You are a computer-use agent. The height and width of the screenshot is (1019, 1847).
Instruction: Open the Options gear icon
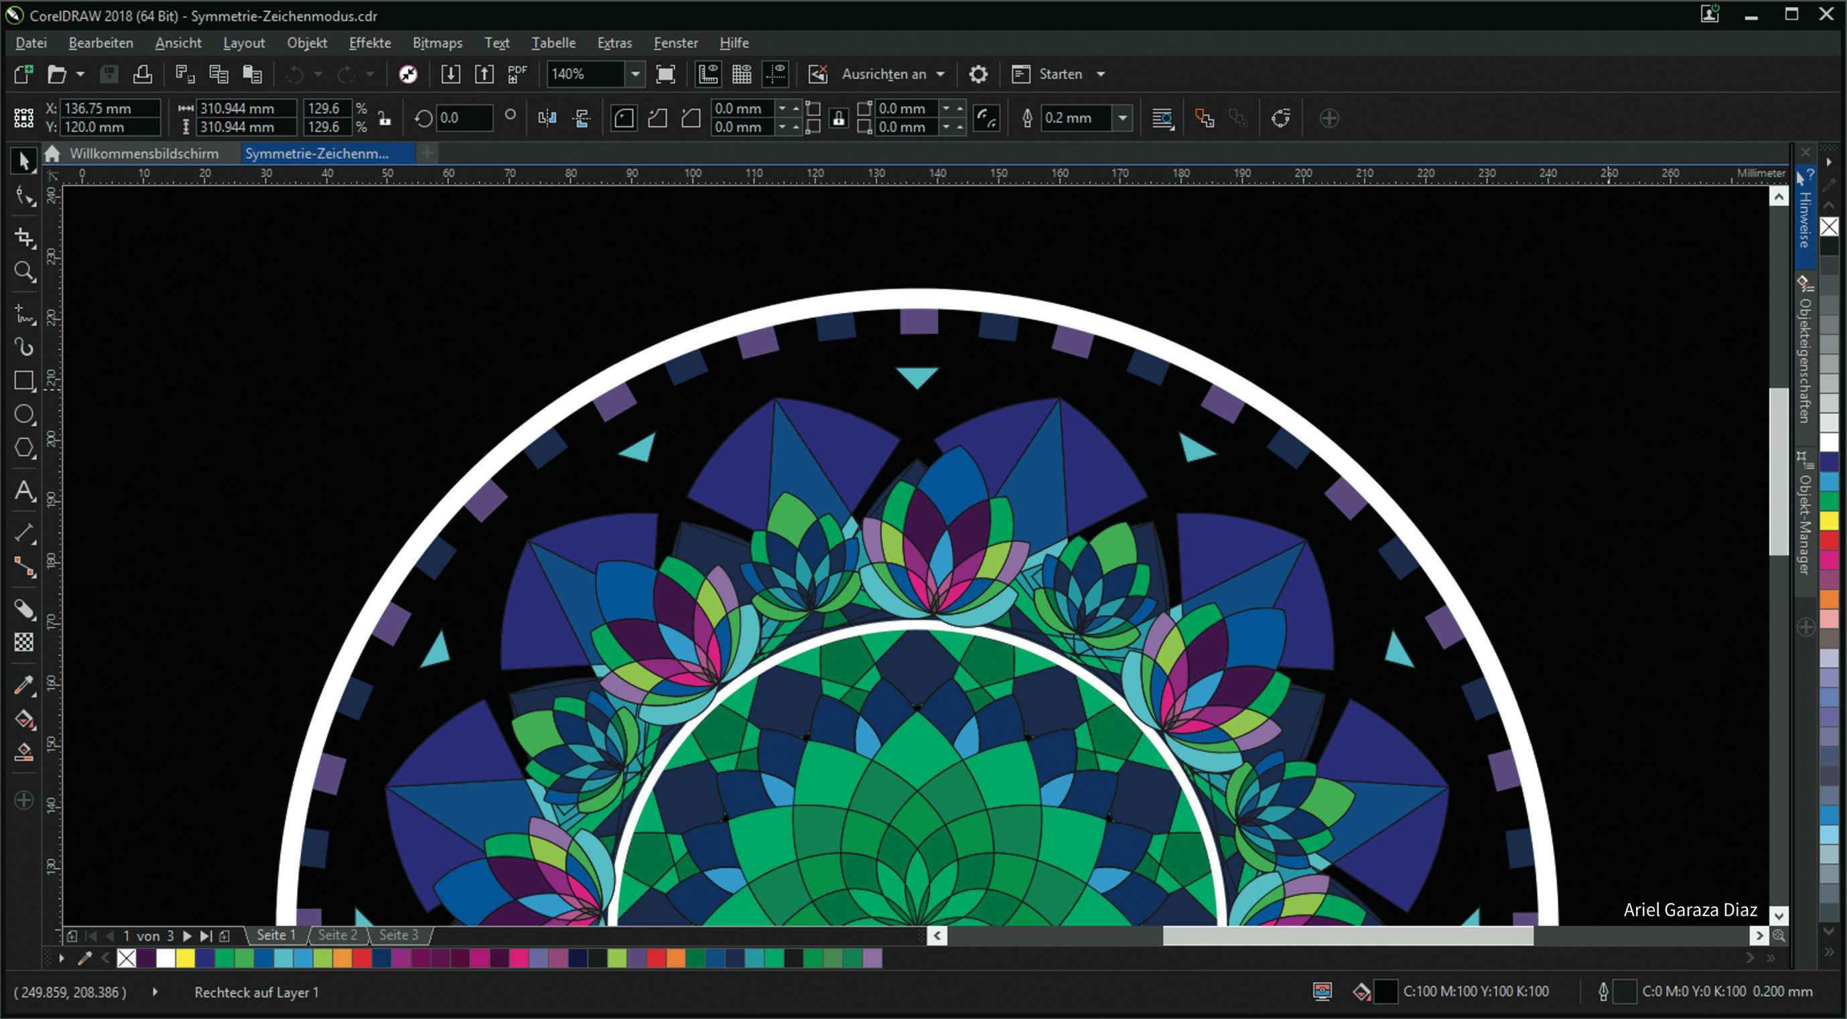[978, 74]
